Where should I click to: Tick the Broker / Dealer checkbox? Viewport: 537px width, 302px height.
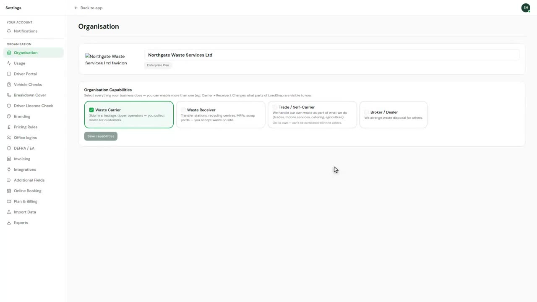click(367, 112)
